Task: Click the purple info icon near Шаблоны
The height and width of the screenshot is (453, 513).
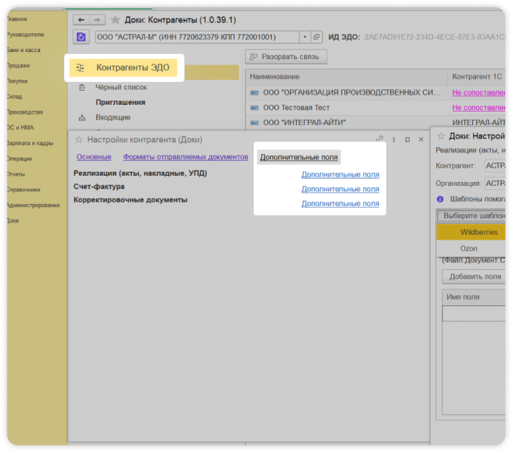Action: click(x=440, y=199)
